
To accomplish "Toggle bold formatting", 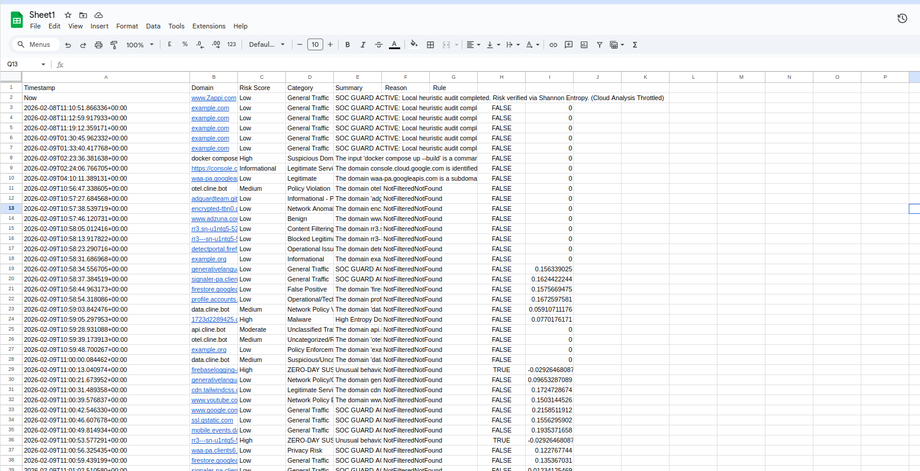I will [348, 44].
